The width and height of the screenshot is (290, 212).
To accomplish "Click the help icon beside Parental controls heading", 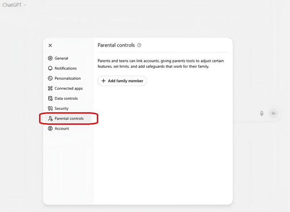I will tap(139, 45).
